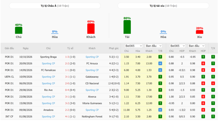Click green T/B badge in Galatasaray row
The width and height of the screenshot is (218, 122).
[x=160, y=77]
